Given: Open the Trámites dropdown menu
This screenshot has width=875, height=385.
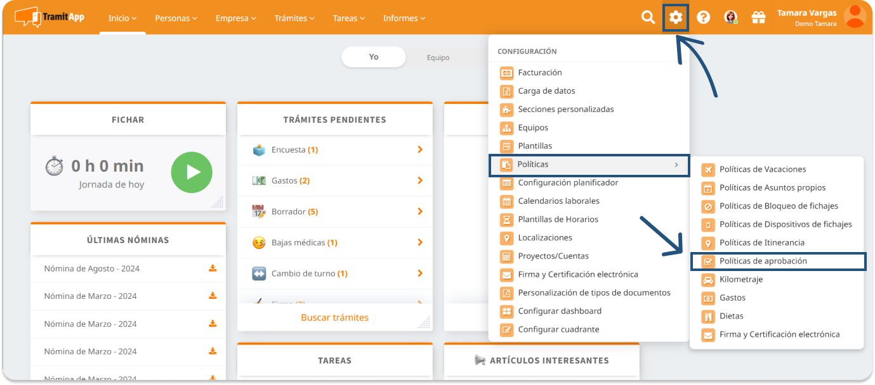Looking at the screenshot, I should point(294,18).
